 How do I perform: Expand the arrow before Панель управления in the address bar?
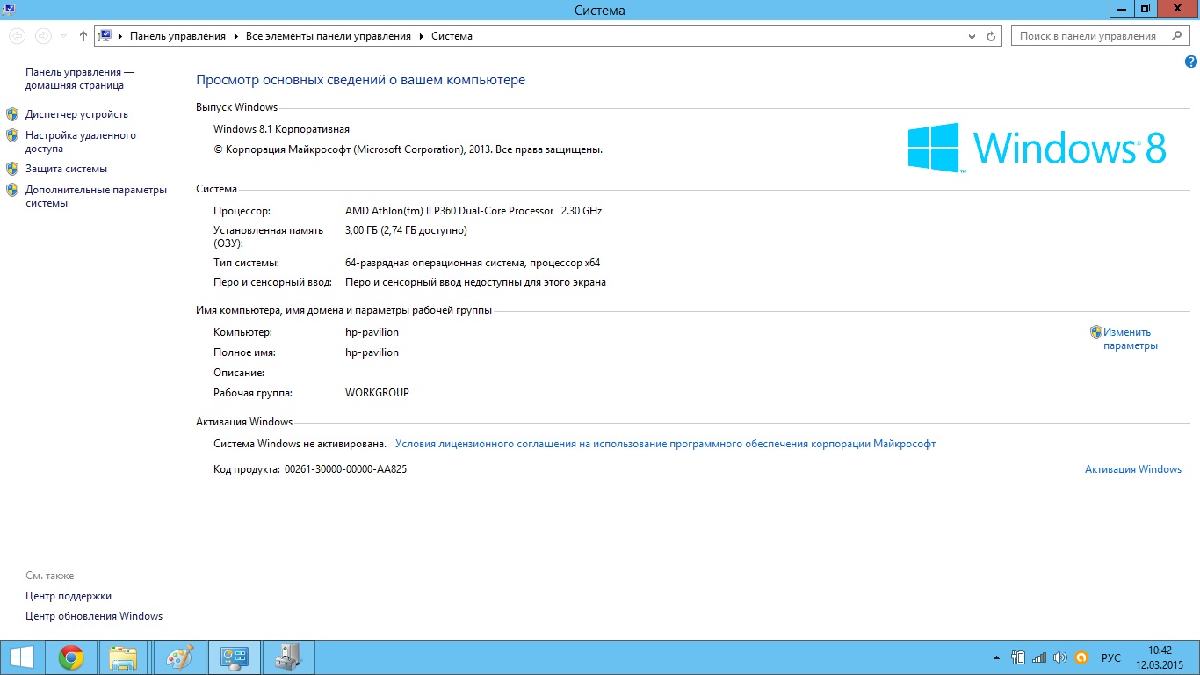click(121, 37)
